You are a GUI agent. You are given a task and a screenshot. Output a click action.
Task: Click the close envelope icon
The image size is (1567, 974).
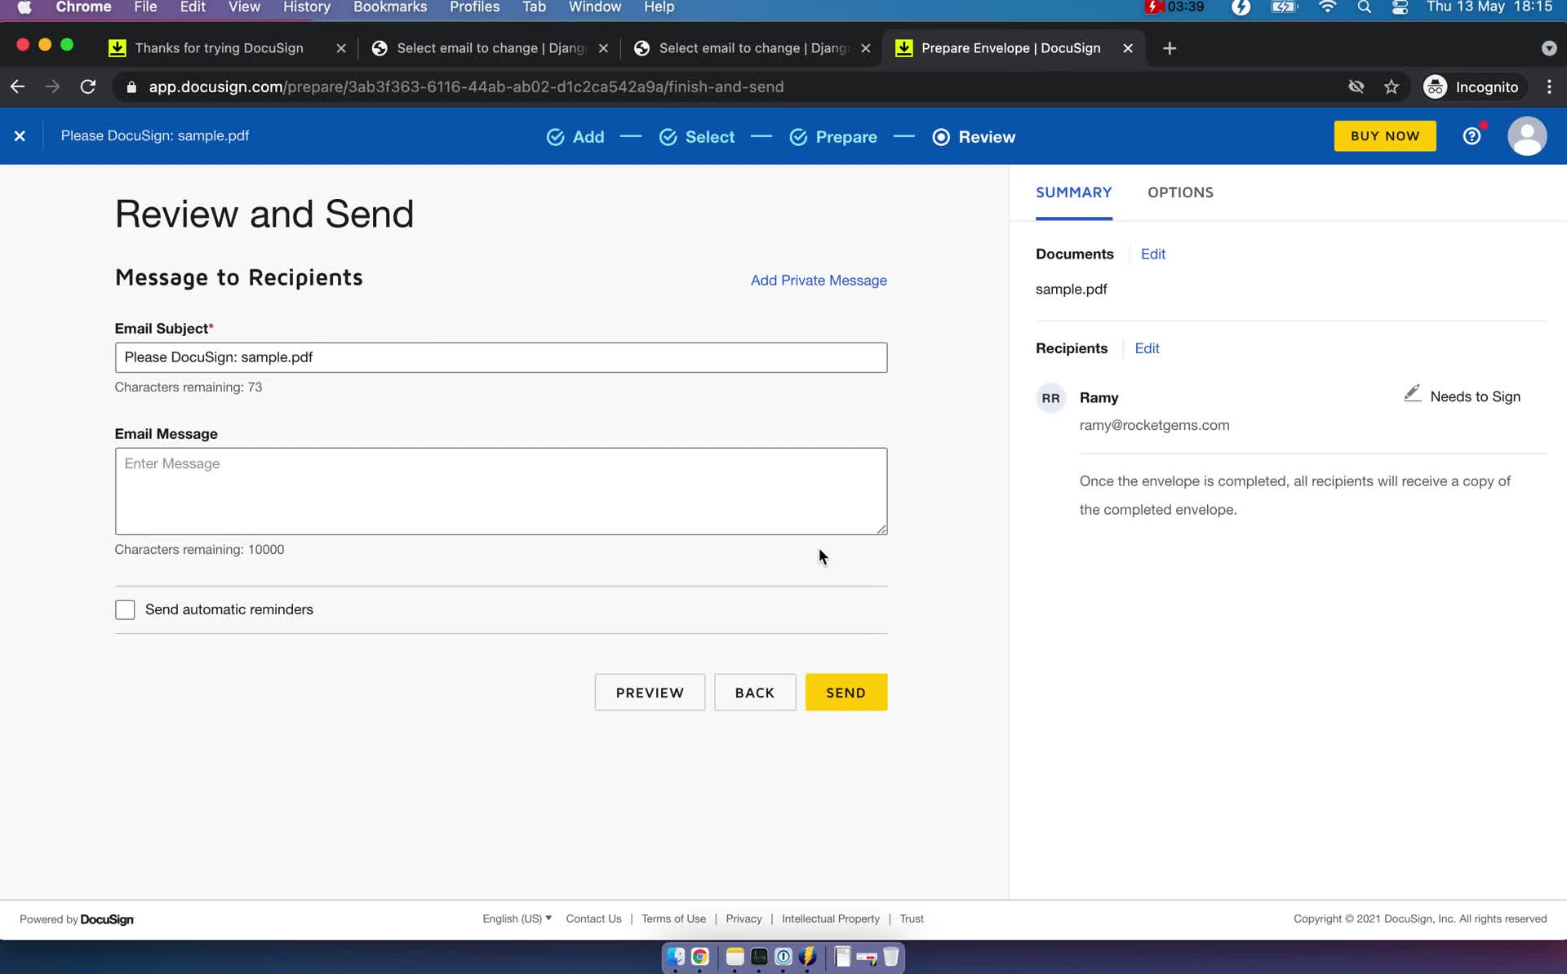click(19, 135)
